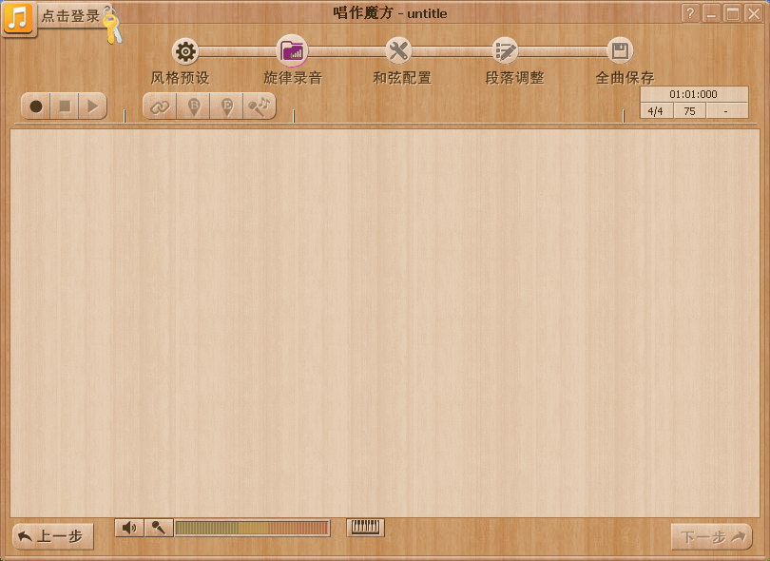This screenshot has height=561, width=770.
Task: Toggle the microphone input icon
Action: [x=159, y=528]
